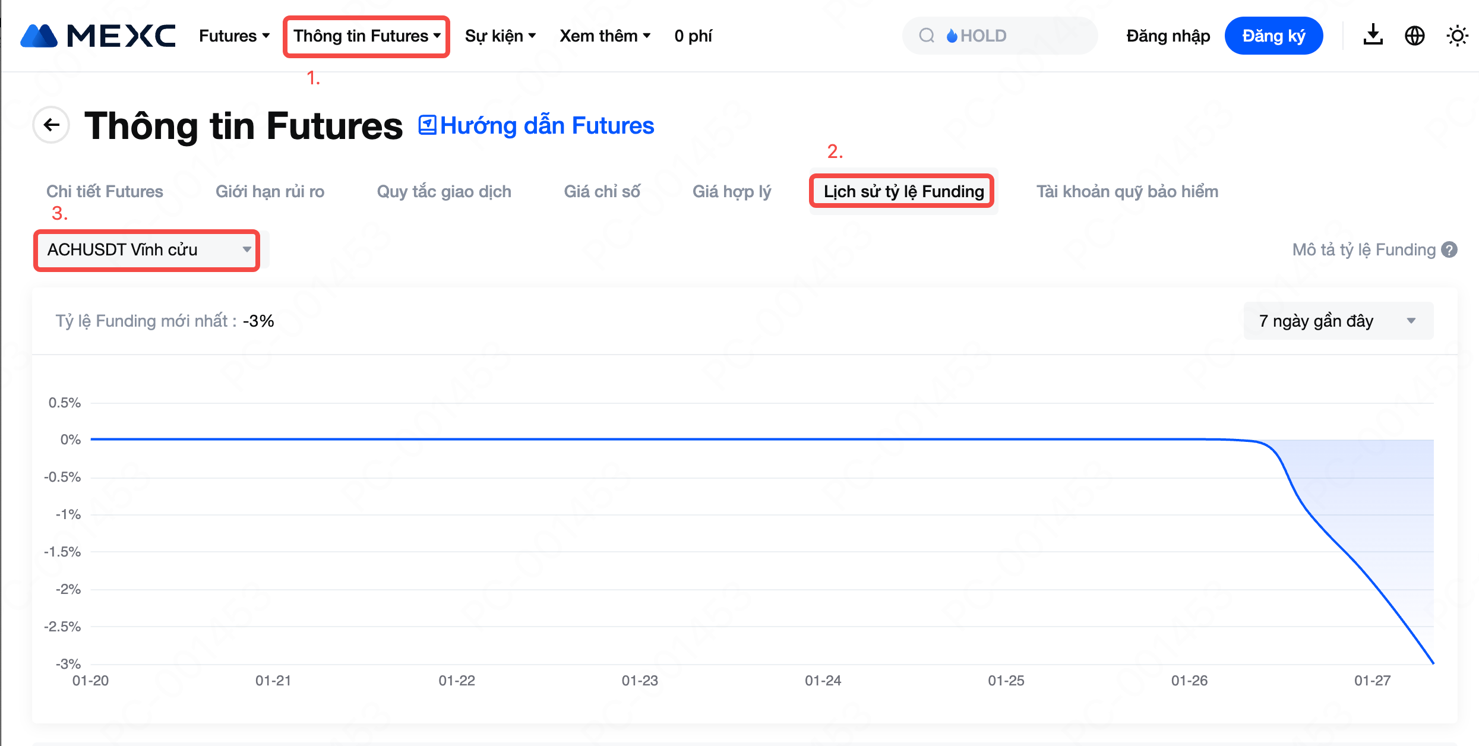Click the Futures guide book icon
Image resolution: width=1479 pixels, height=746 pixels.
(427, 125)
